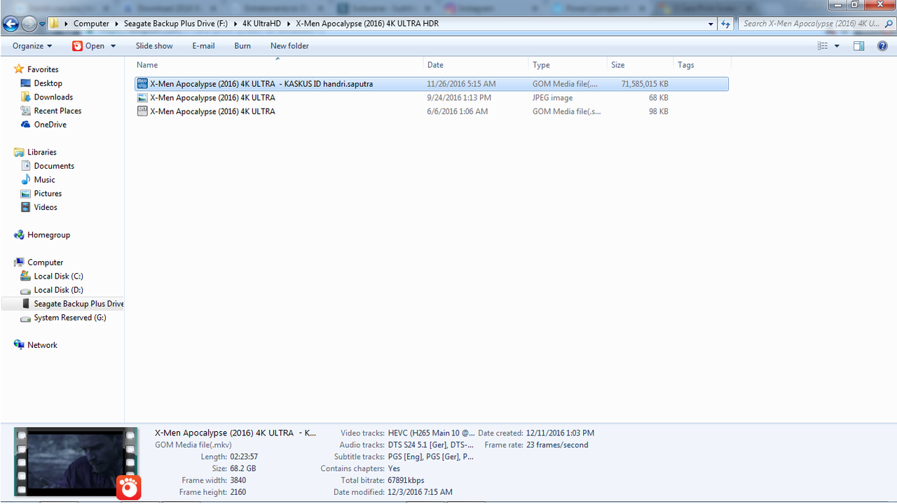Click the video thumbnail in the details pane
This screenshot has height=504, width=897.
[76, 461]
